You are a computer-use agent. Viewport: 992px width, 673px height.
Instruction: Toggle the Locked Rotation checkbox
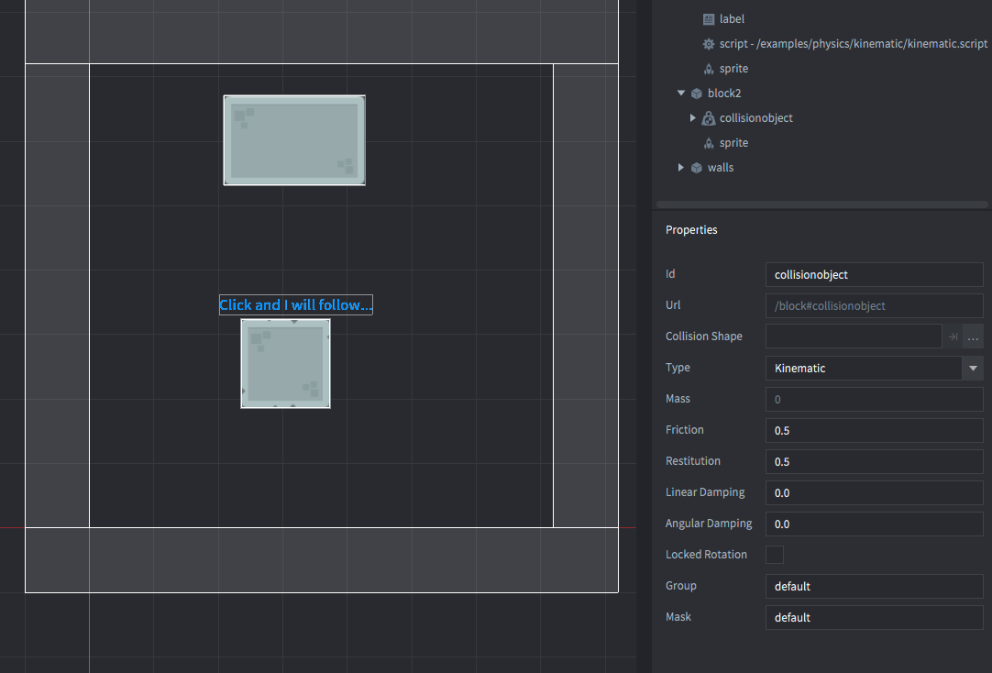(x=775, y=555)
